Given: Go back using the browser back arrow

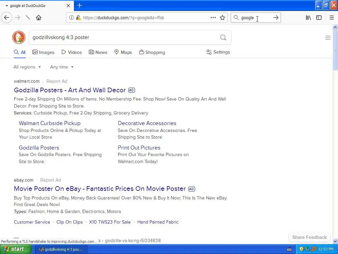Looking at the screenshot, I should click(x=7, y=18).
